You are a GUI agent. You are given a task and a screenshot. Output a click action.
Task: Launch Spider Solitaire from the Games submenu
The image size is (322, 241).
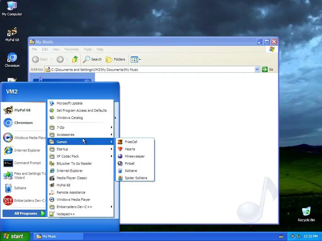(x=135, y=178)
